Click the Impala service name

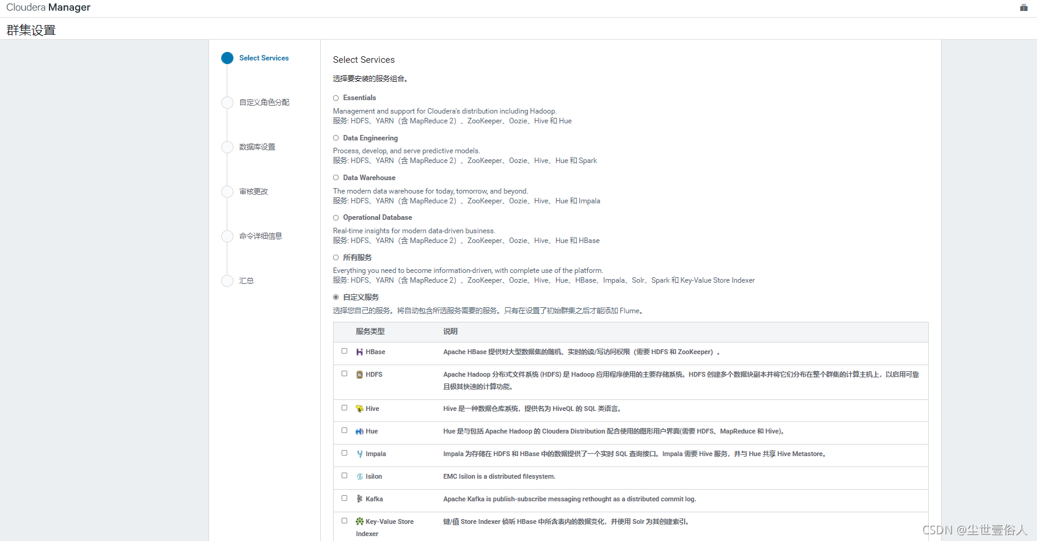(x=376, y=454)
